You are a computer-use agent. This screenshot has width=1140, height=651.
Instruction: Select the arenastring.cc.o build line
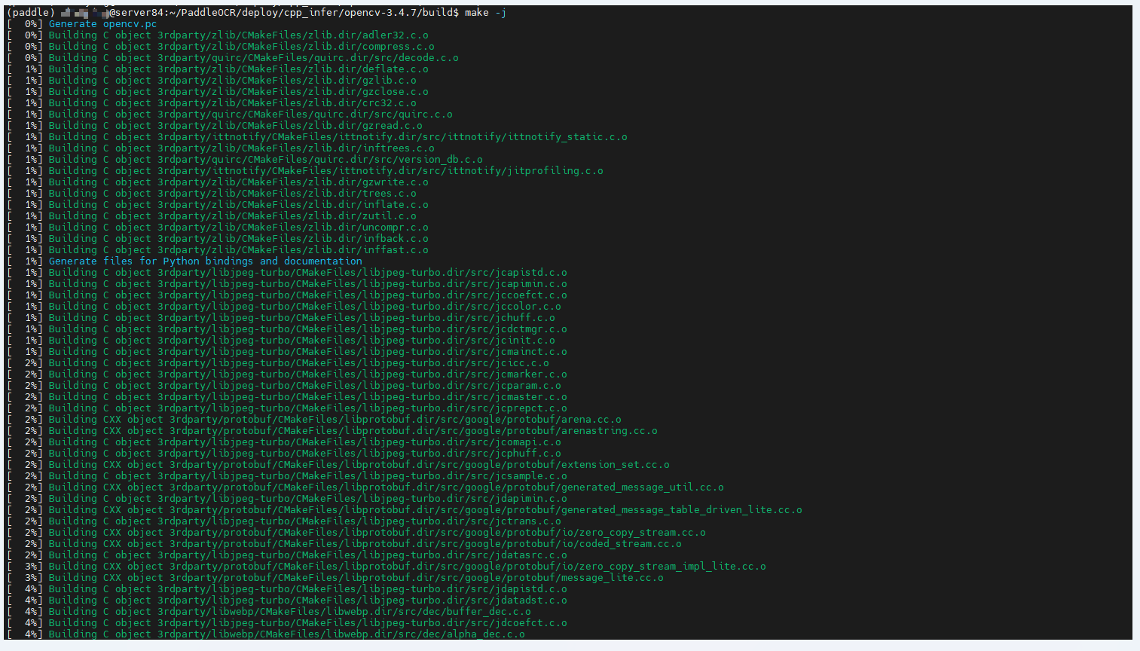(332, 431)
